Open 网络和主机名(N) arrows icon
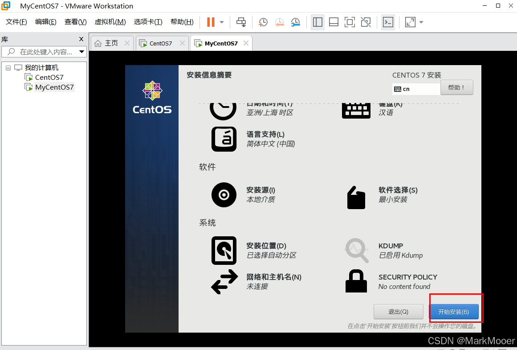 click(x=224, y=282)
